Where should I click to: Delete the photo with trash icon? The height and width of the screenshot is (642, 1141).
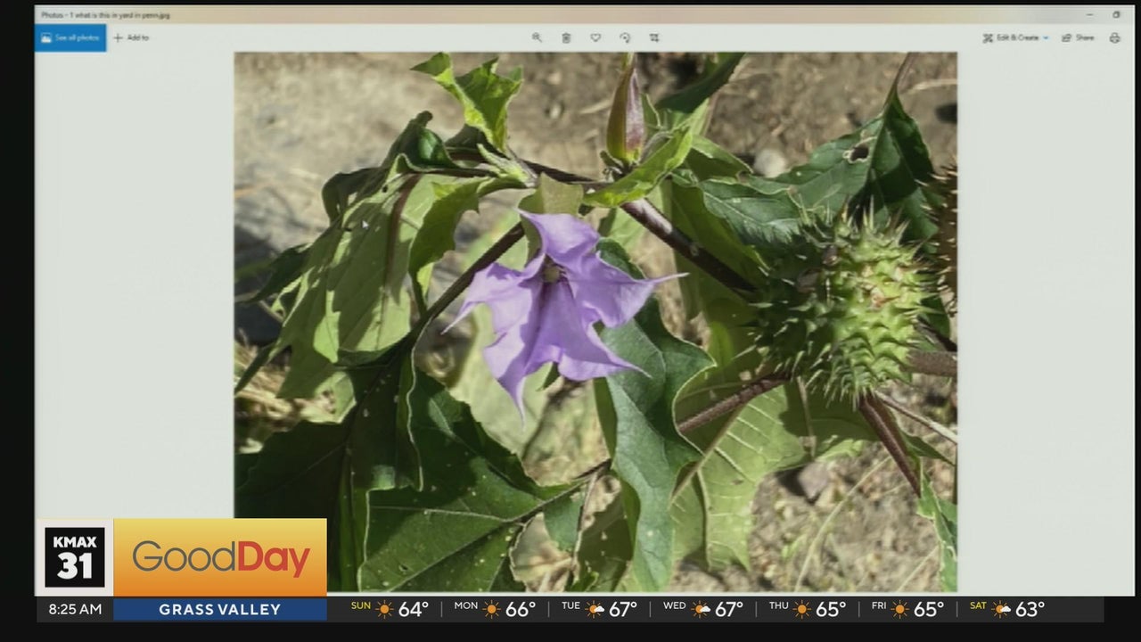pyautogui.click(x=566, y=37)
